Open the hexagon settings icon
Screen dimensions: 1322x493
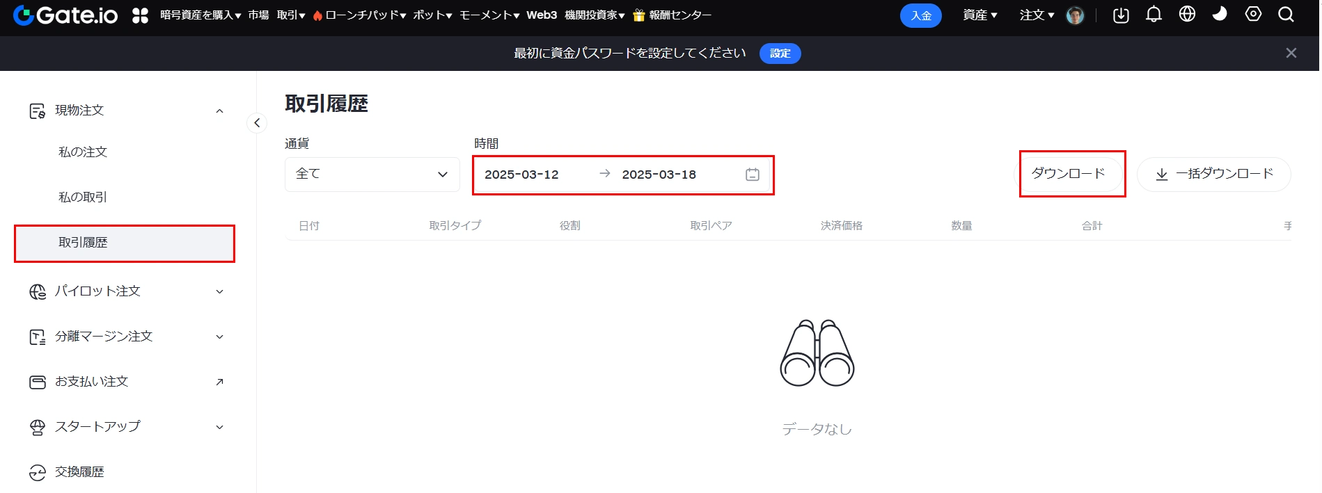pos(1253,14)
